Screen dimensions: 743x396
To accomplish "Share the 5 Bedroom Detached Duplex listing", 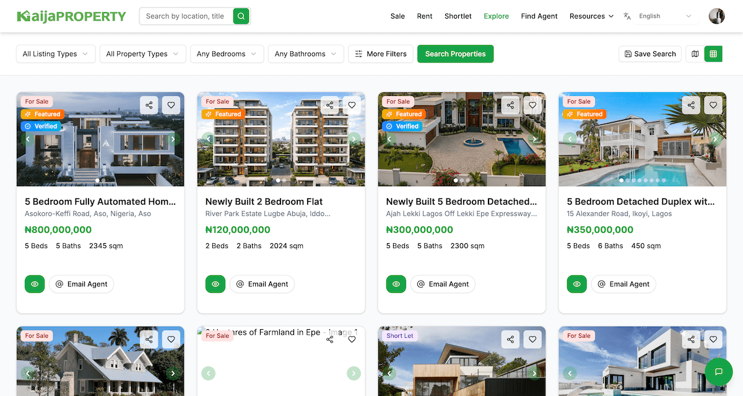I will (691, 105).
